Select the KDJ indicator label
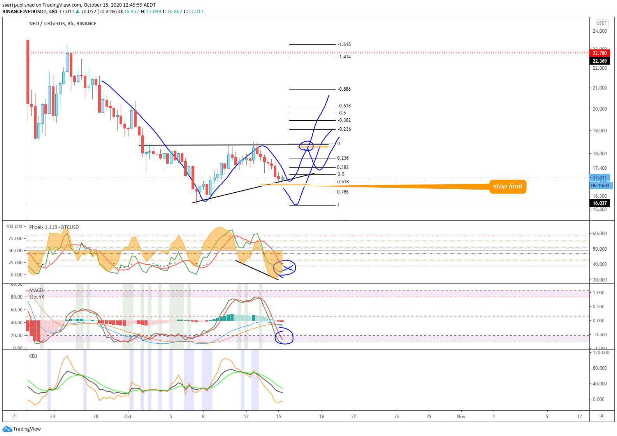The image size is (617, 436). coord(33,356)
